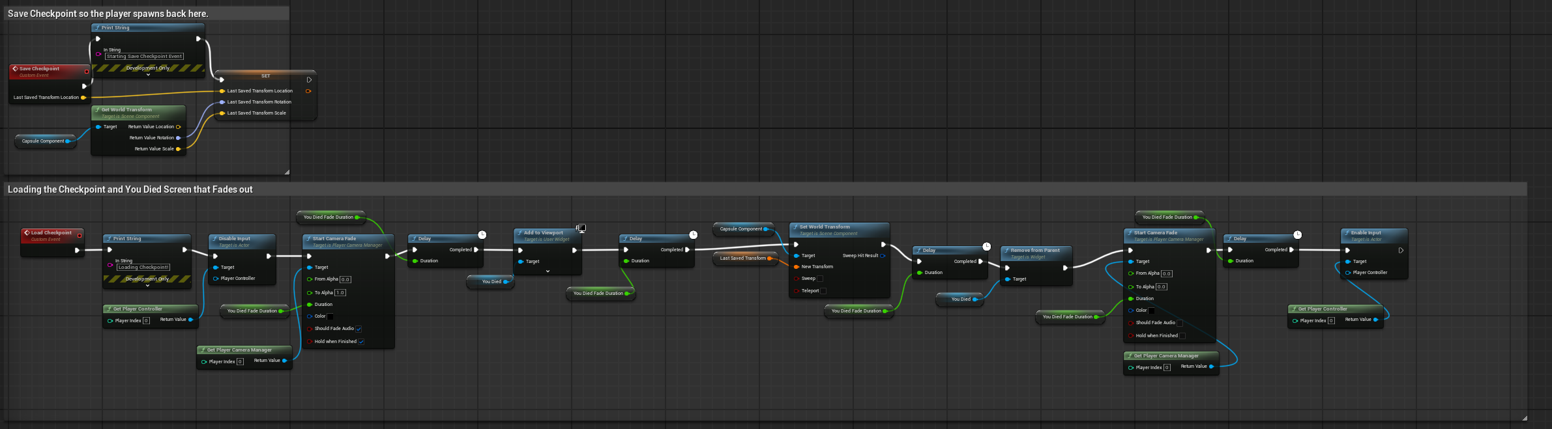The height and width of the screenshot is (429, 1552).
Task: Select Capsule Component variable feeding Set World Transform
Action: (x=743, y=229)
